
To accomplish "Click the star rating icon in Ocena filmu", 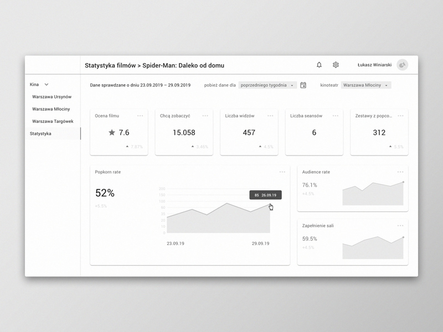I will point(112,132).
